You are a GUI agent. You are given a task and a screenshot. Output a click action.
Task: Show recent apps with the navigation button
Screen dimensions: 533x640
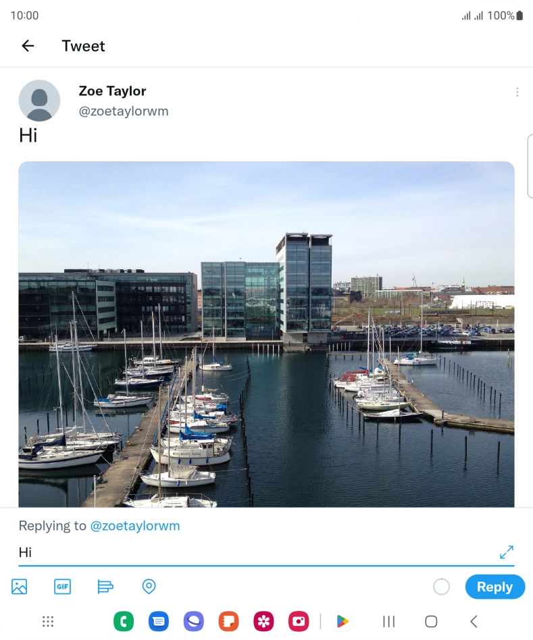pyautogui.click(x=388, y=622)
